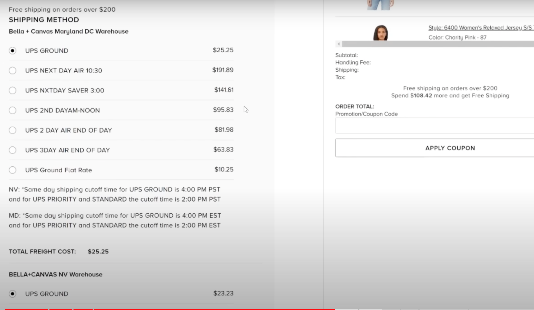Select UPS 2 DAY AIR END OF DAY option
This screenshot has width=534, height=310.
[x=13, y=130]
